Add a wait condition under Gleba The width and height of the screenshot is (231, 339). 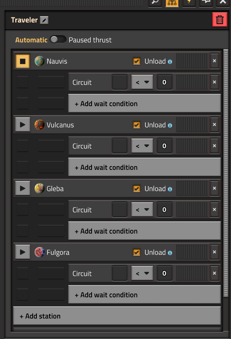(x=144, y=231)
